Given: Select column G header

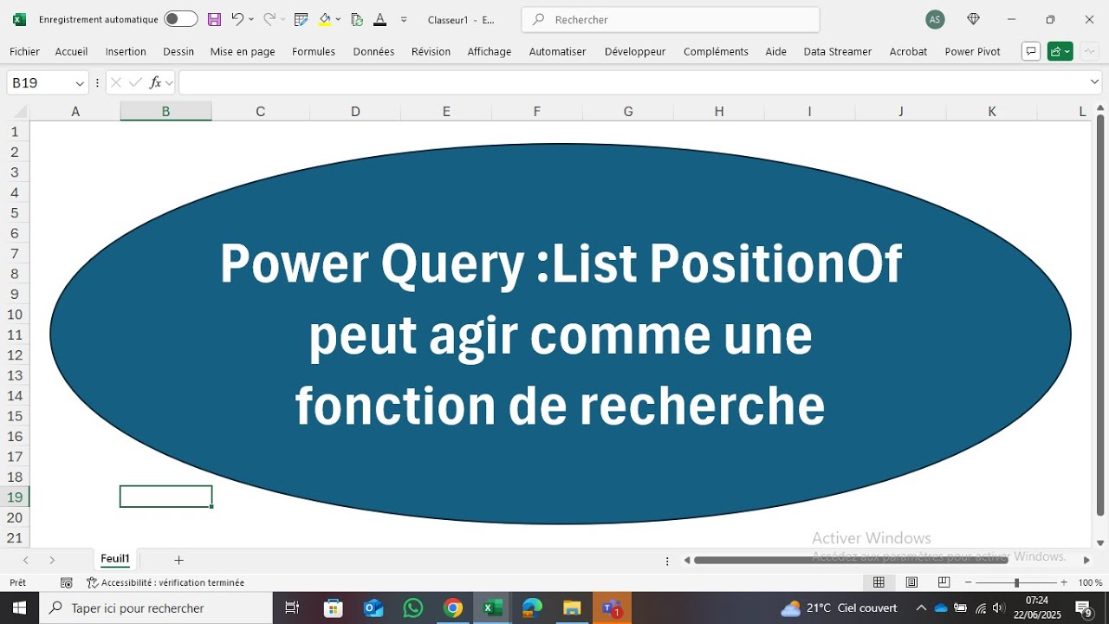Looking at the screenshot, I should click(628, 112).
